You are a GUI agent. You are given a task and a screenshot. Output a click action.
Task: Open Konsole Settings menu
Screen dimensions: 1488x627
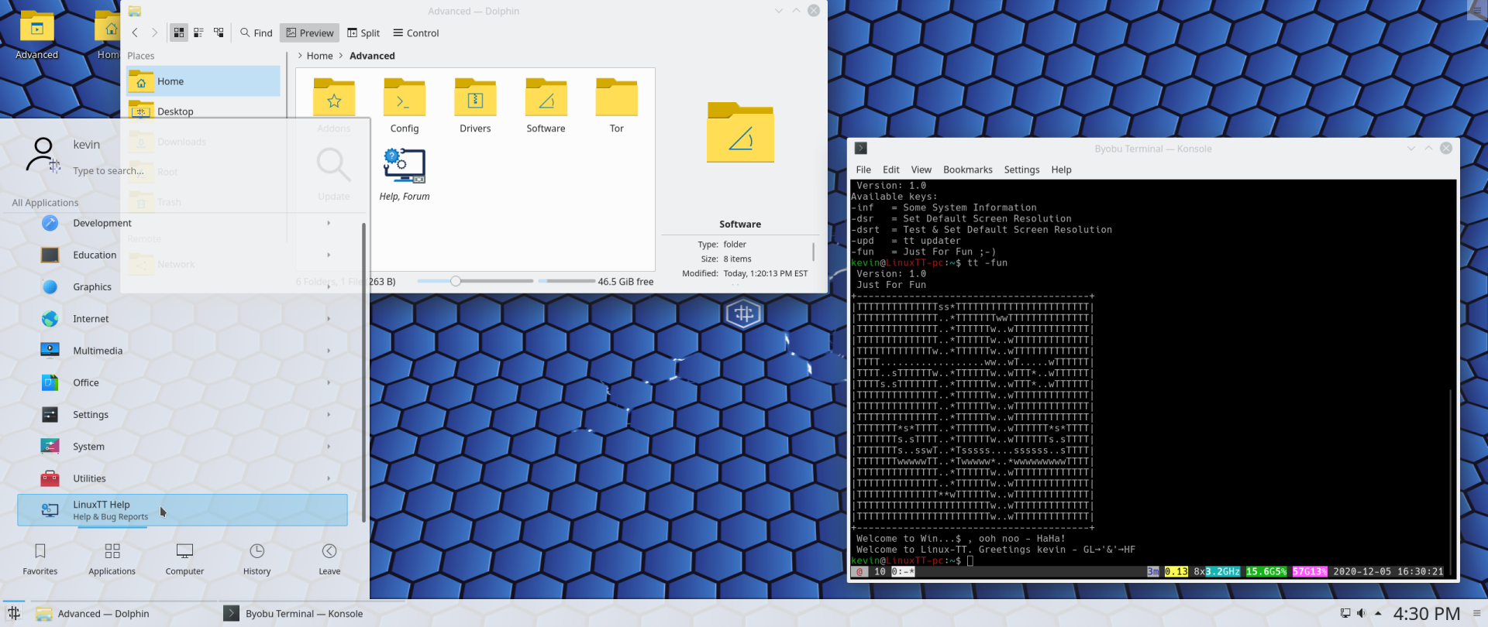[1021, 170]
